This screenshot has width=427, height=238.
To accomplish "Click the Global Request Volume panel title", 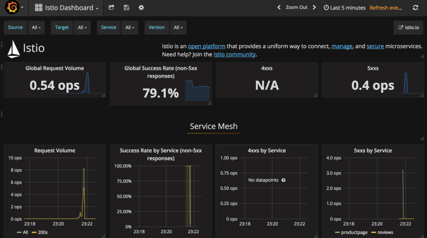I will (55, 68).
